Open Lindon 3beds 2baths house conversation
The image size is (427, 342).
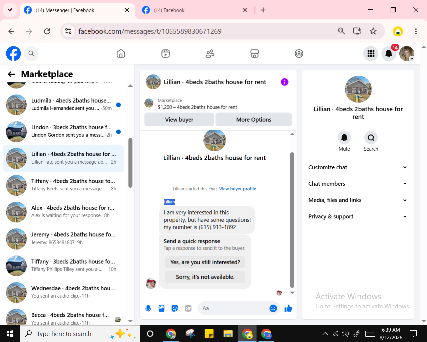(63, 131)
